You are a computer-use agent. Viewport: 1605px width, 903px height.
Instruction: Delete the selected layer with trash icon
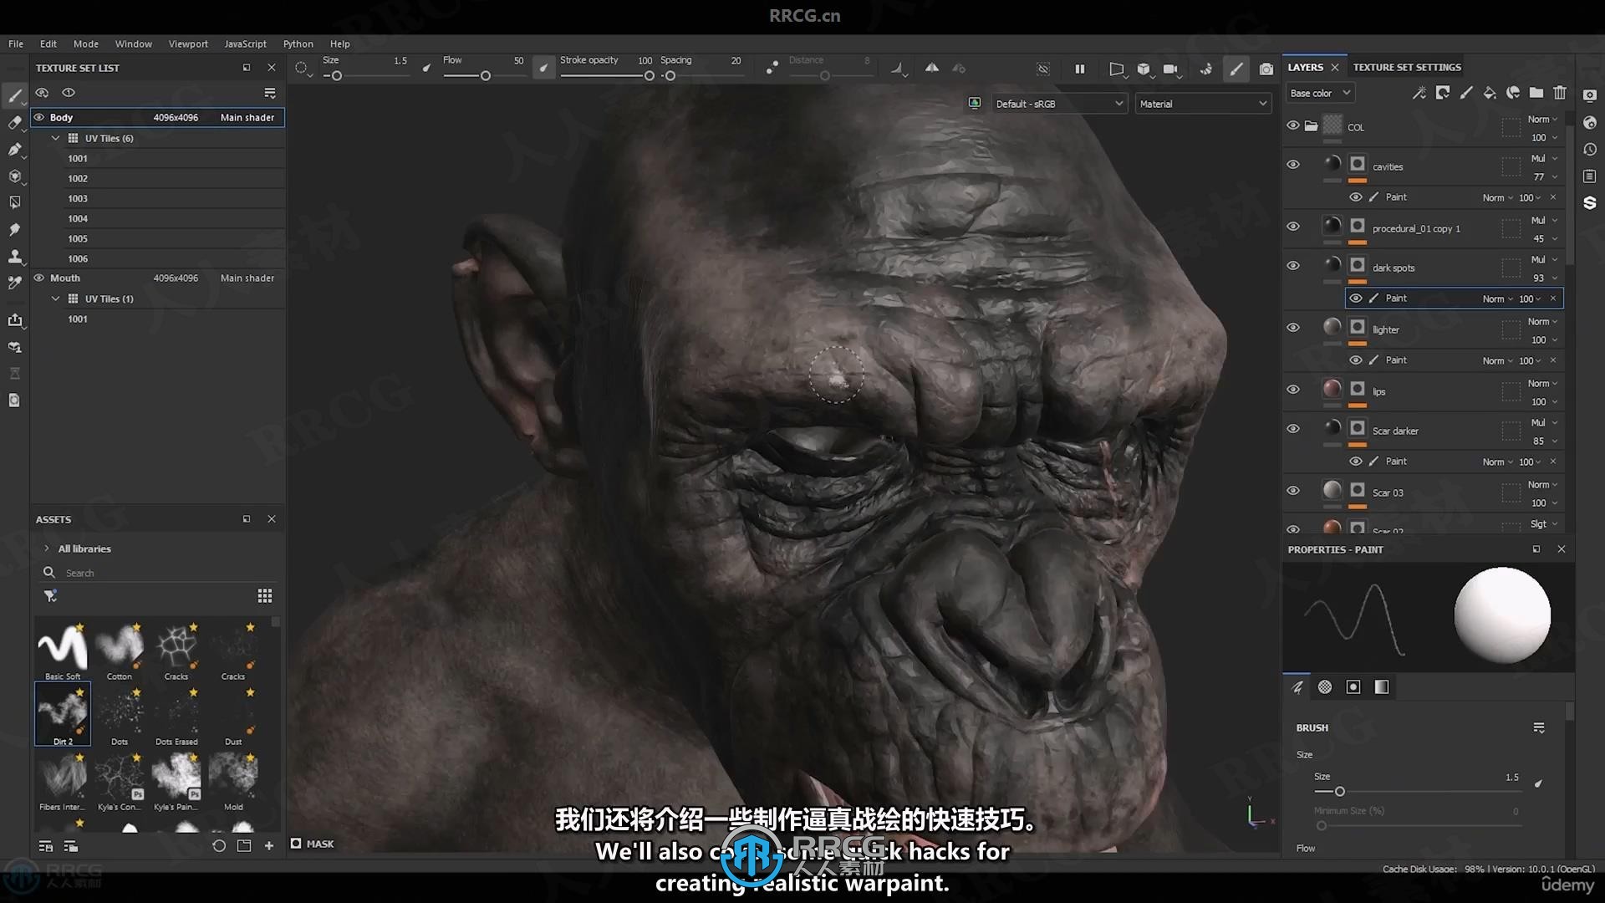pos(1560,93)
